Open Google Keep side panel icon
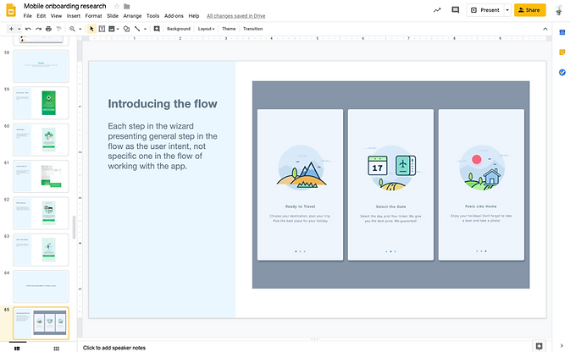 [x=562, y=52]
